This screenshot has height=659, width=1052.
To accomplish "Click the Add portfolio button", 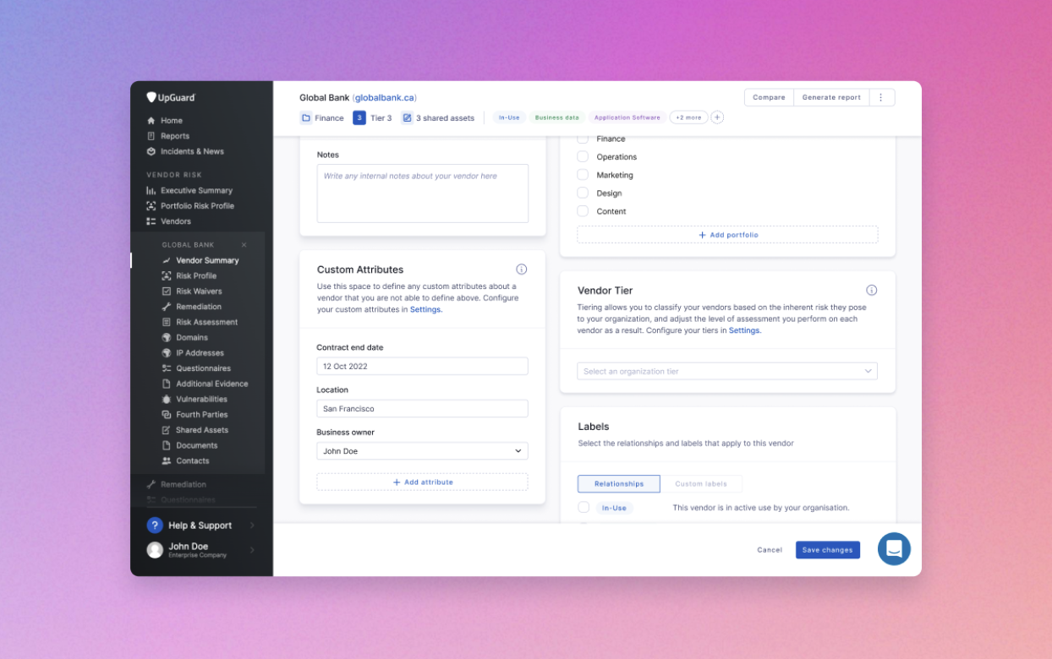I will pyautogui.click(x=727, y=235).
